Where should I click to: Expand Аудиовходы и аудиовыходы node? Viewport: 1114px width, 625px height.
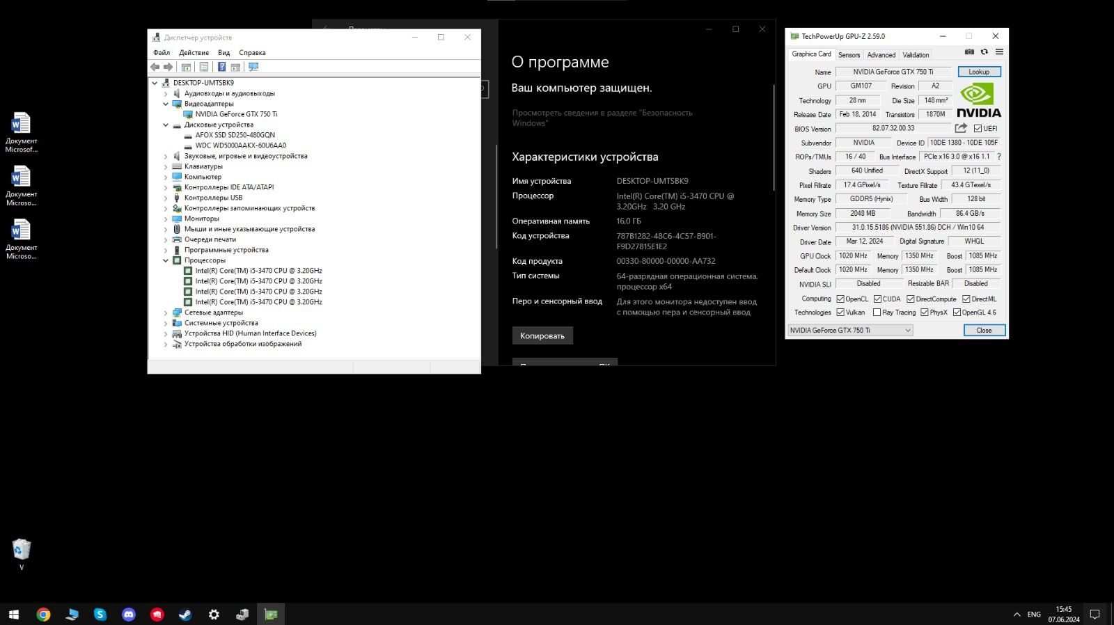click(x=166, y=93)
